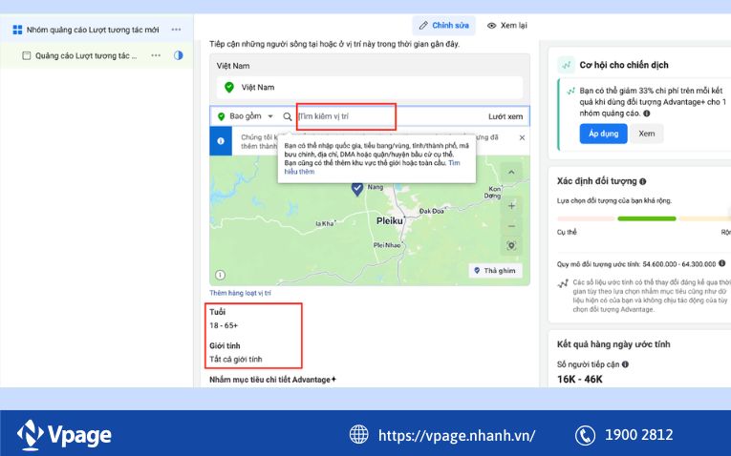
Task: Collapse the map with the up chevron
Action: click(x=511, y=173)
